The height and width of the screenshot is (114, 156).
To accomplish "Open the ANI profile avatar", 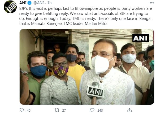I will 10,7.
